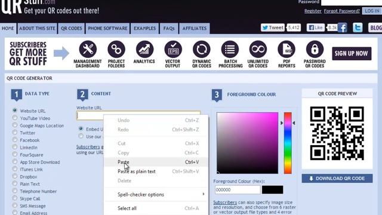Click the DOWNLOAD QR CODE button

pyautogui.click(x=337, y=179)
